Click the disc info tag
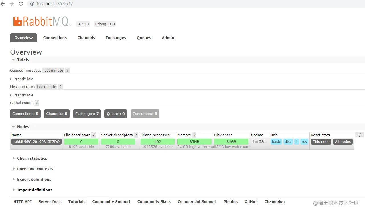Image resolution: width=365 pixels, height=212 pixels. pos(288,142)
